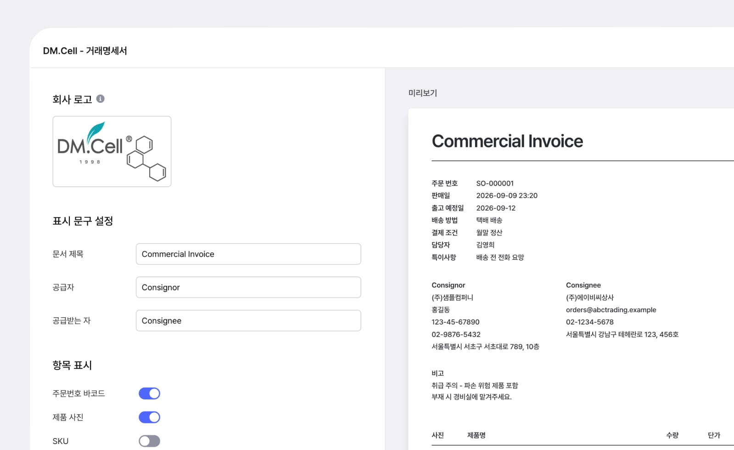This screenshot has height=450, width=734.
Task: Click the 공급자 field containing Consignor
Action: pos(248,287)
